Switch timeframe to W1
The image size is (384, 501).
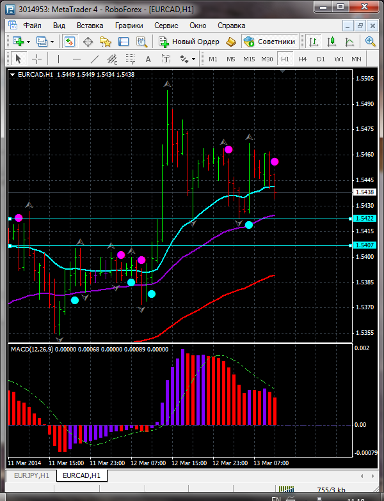339,59
